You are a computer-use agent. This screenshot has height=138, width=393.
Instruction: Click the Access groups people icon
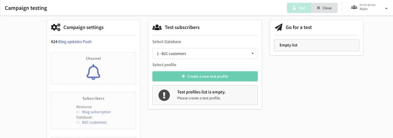[354, 7]
